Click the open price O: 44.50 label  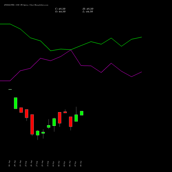pyautogui.click(x=60, y=12)
